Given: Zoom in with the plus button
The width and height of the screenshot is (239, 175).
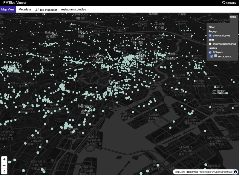Looking at the screenshot, I should tap(4, 159).
